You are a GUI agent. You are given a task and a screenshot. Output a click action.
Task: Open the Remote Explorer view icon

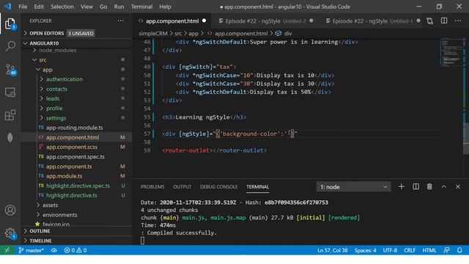coord(10,92)
